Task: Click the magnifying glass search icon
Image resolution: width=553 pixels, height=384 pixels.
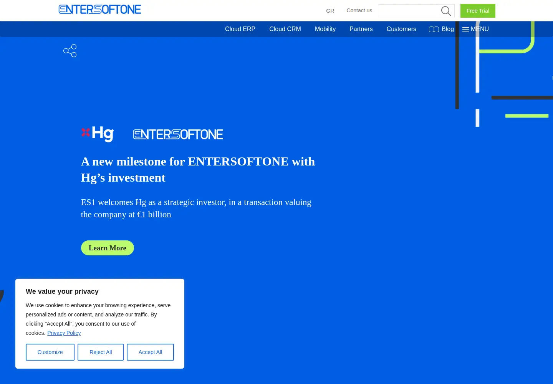Action: [446, 11]
